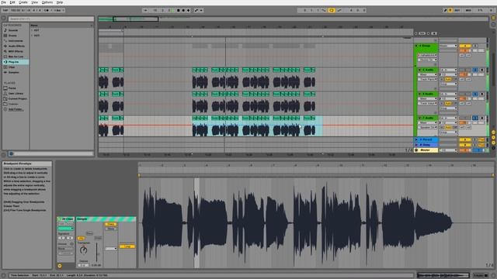Open Current Project place
Viewport: 497px width, 279px height.
tap(17, 98)
